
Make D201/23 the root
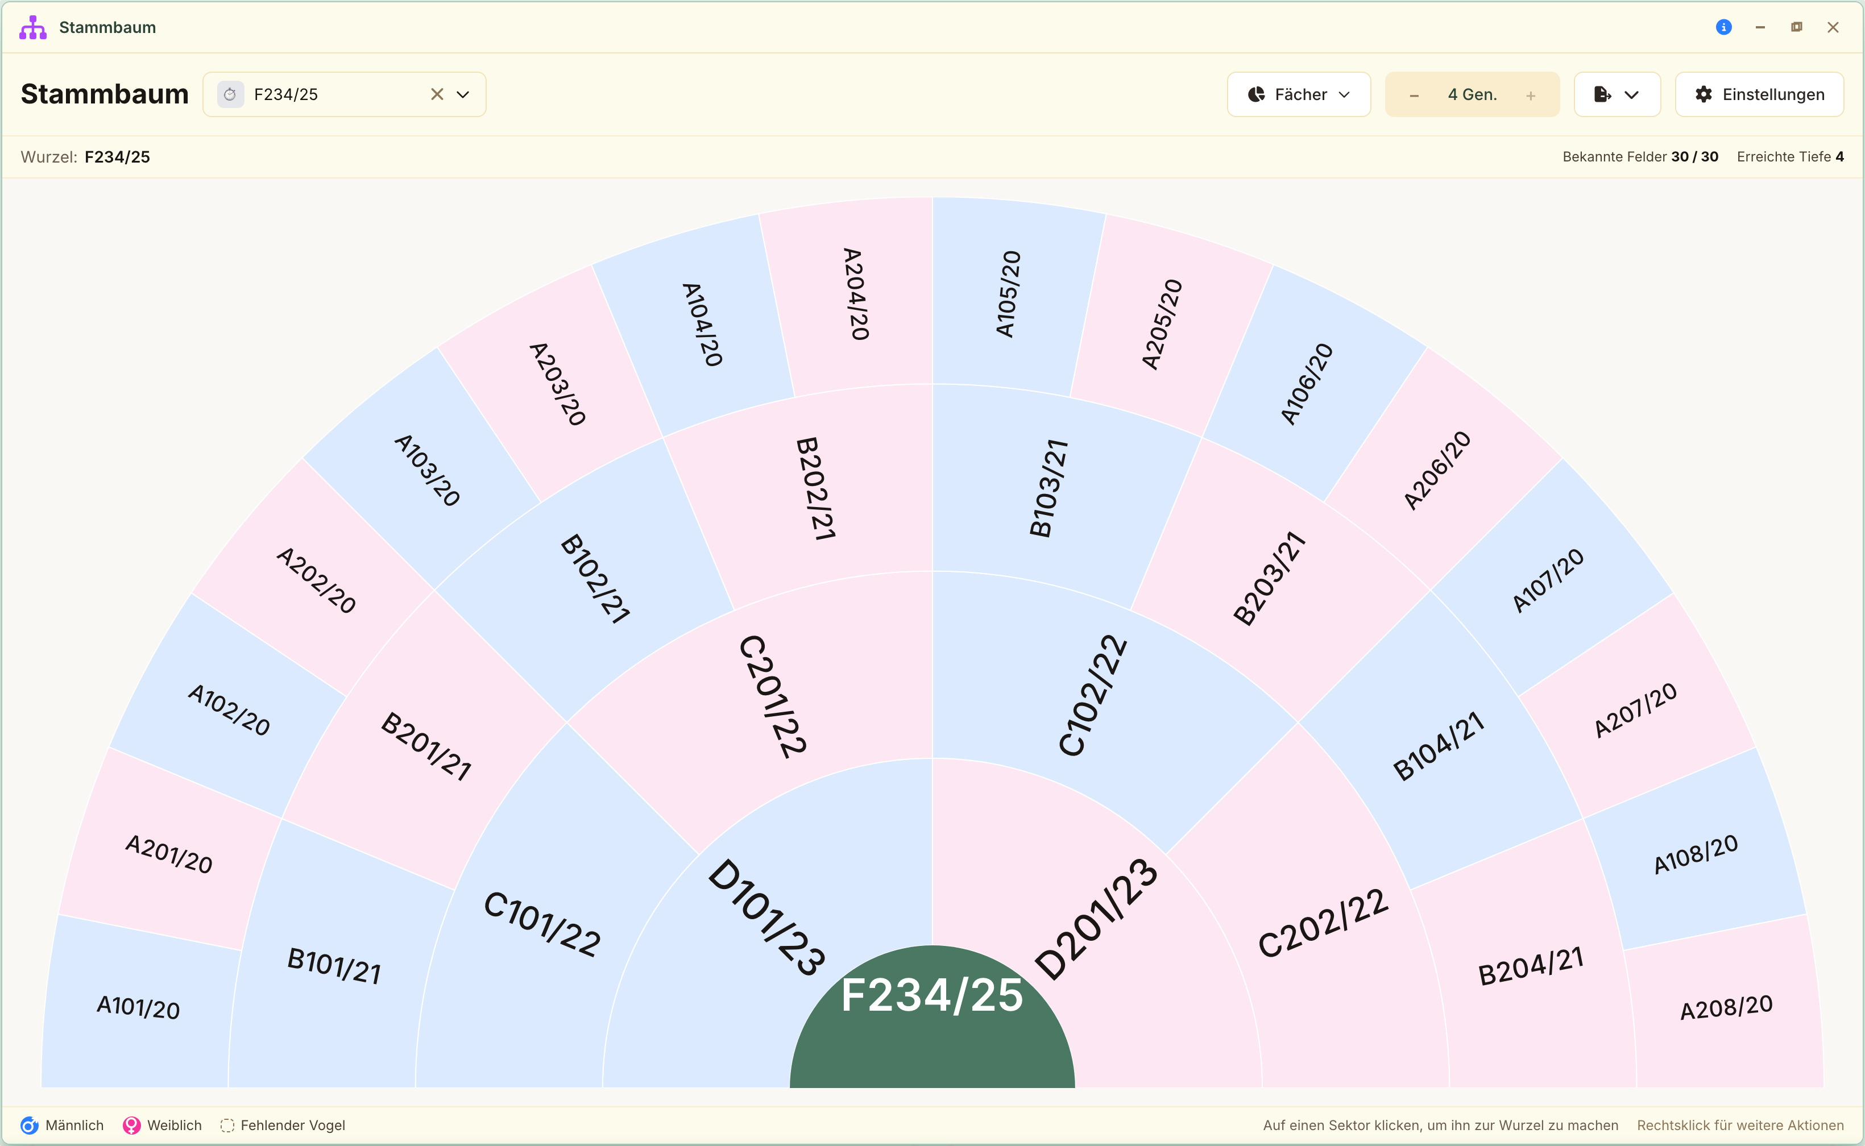(1097, 919)
